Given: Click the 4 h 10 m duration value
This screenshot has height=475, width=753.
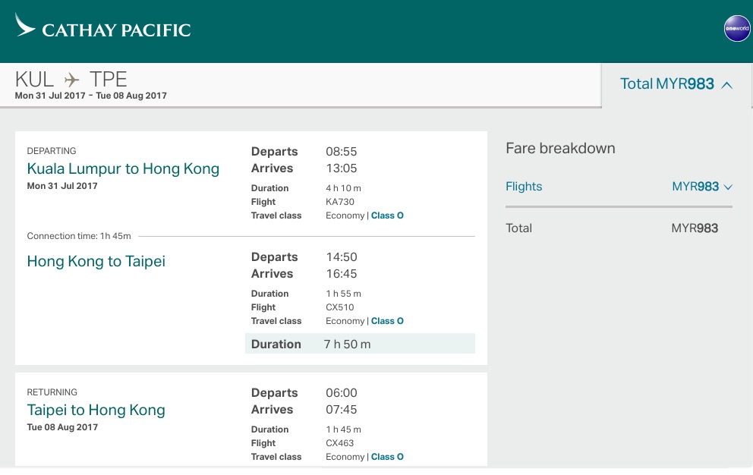Looking at the screenshot, I should click(343, 188).
